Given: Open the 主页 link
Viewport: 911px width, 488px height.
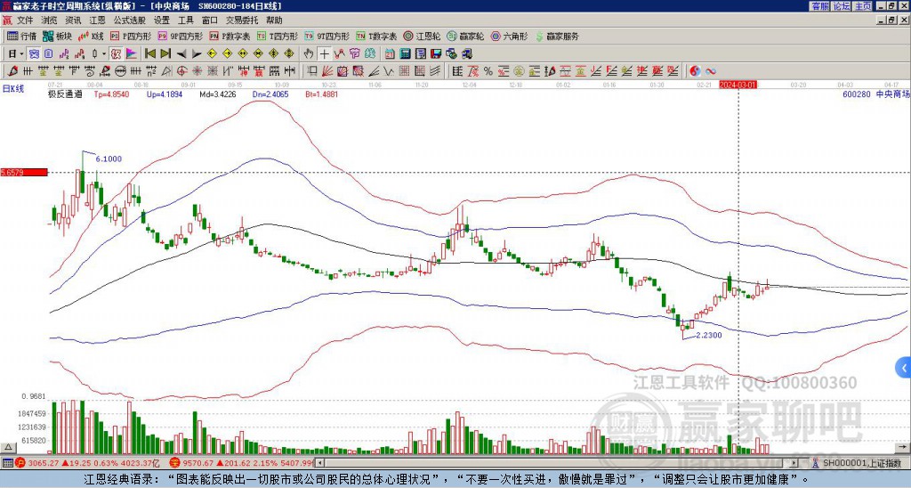Looking at the screenshot, I should tap(863, 6).
